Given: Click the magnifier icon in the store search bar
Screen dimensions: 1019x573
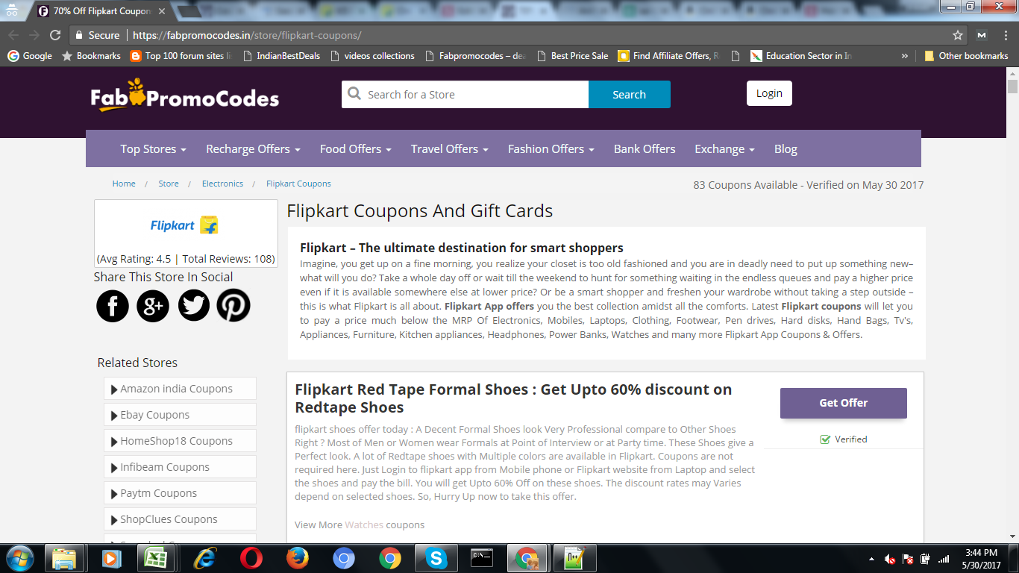Looking at the screenshot, I should click(354, 94).
